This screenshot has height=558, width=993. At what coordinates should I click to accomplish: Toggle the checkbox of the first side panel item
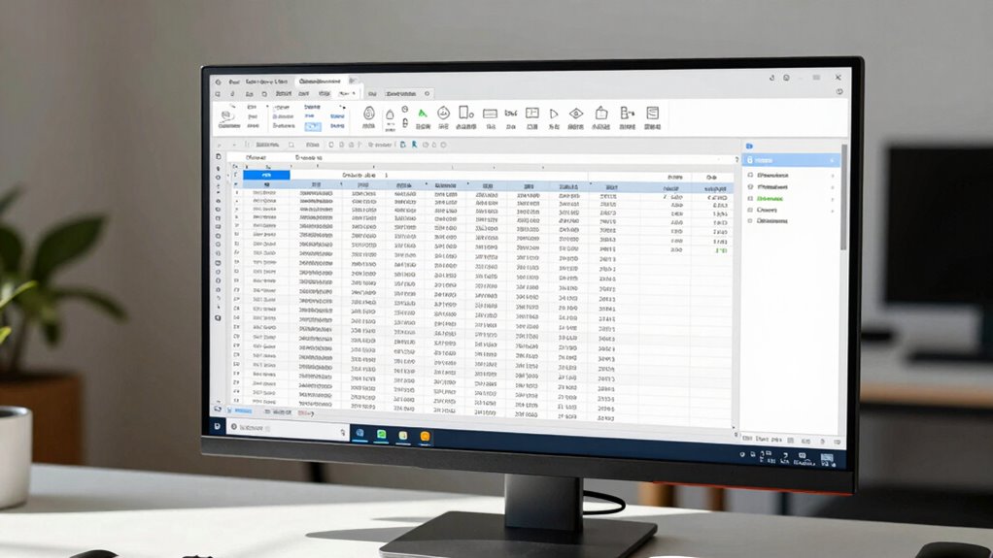[750, 174]
